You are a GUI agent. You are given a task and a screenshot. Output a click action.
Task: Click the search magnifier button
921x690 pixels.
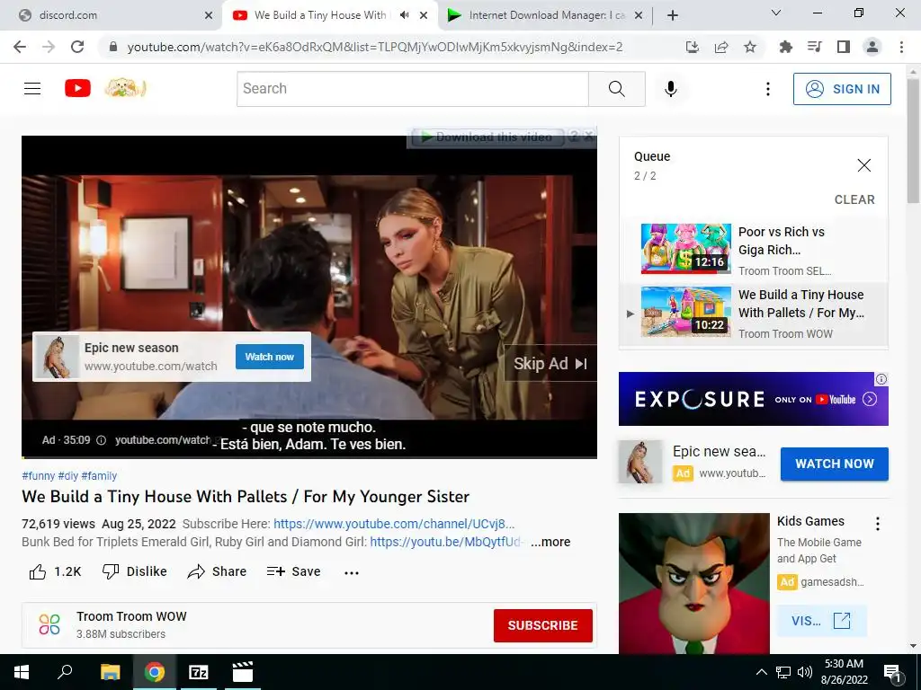tap(617, 89)
